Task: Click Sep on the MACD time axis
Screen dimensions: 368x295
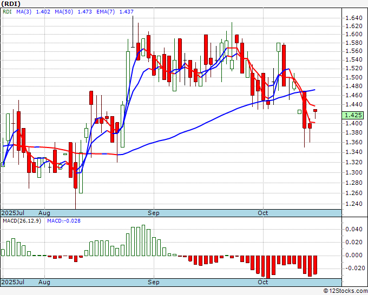Action: click(154, 282)
